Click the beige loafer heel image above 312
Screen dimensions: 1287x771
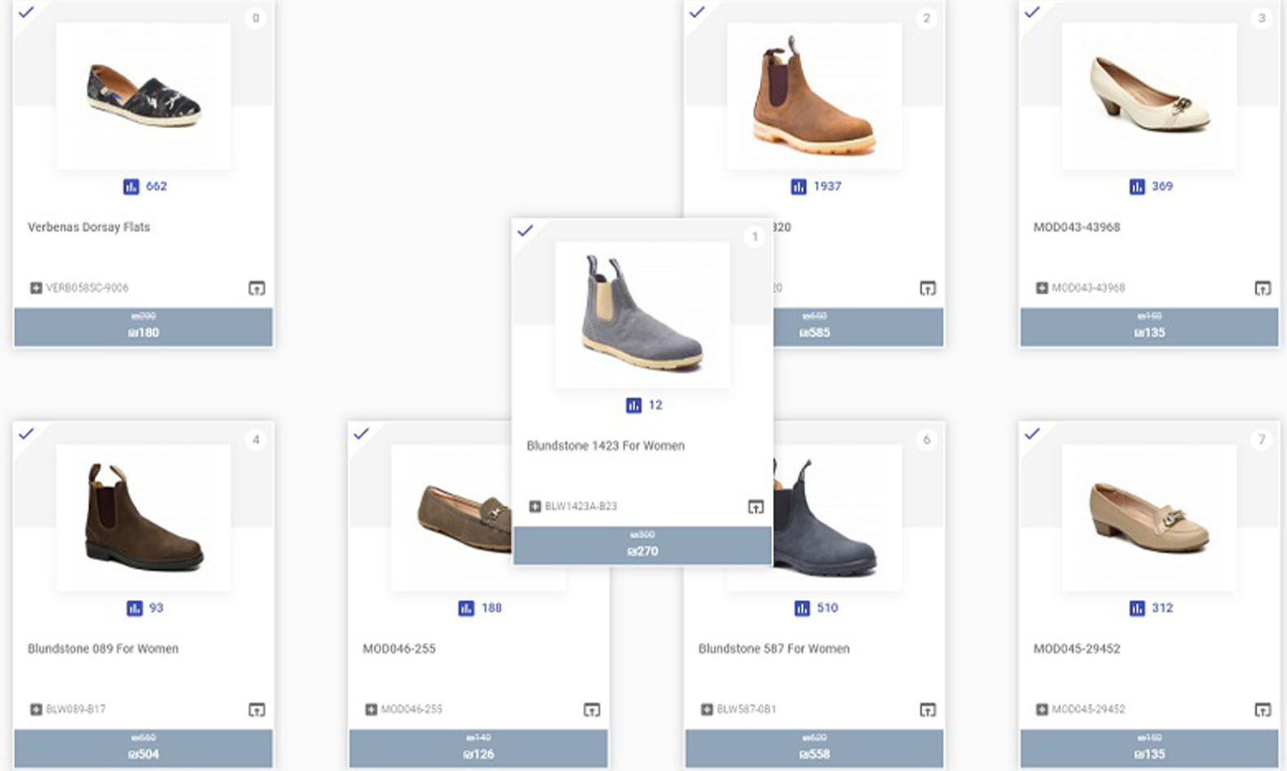click(x=1149, y=517)
